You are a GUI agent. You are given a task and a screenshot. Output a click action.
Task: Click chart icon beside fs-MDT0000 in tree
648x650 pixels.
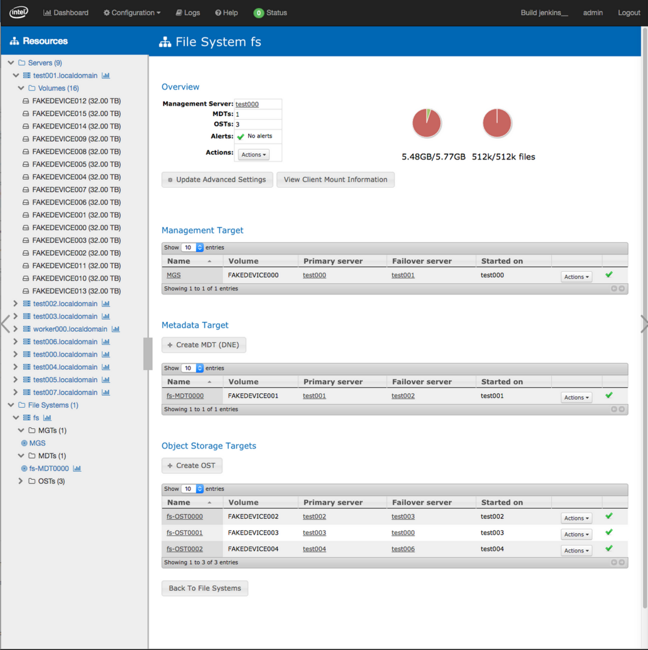77,468
